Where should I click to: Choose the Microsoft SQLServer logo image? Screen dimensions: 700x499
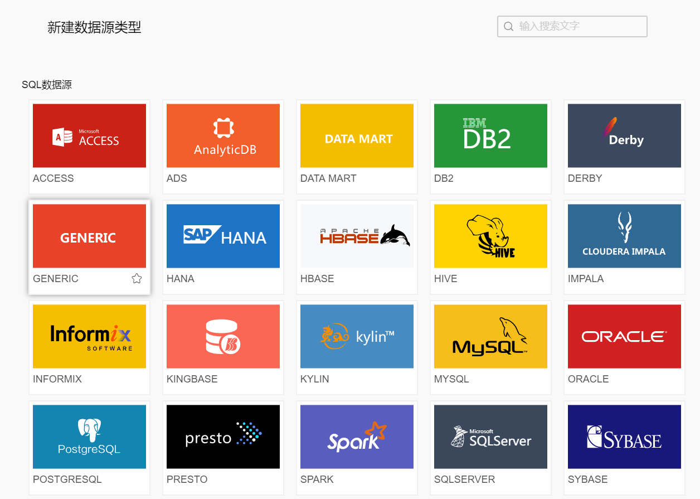point(490,437)
